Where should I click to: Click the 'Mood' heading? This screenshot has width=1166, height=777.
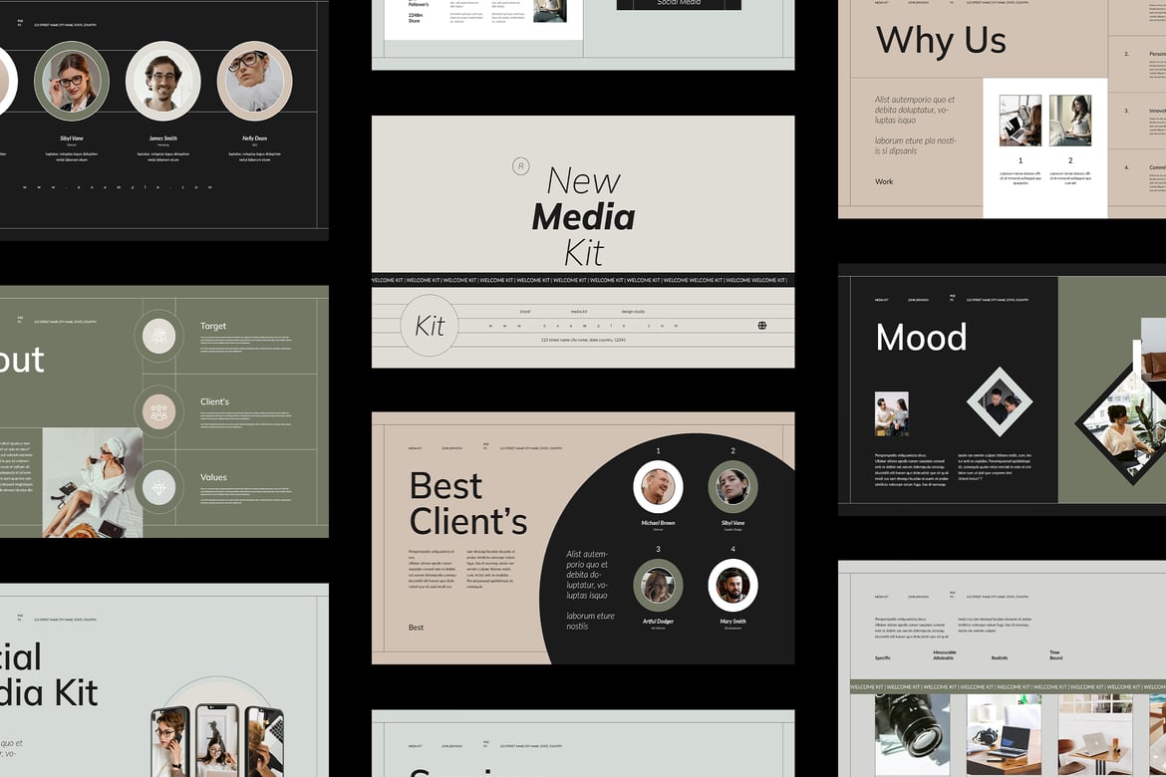pyautogui.click(x=922, y=338)
